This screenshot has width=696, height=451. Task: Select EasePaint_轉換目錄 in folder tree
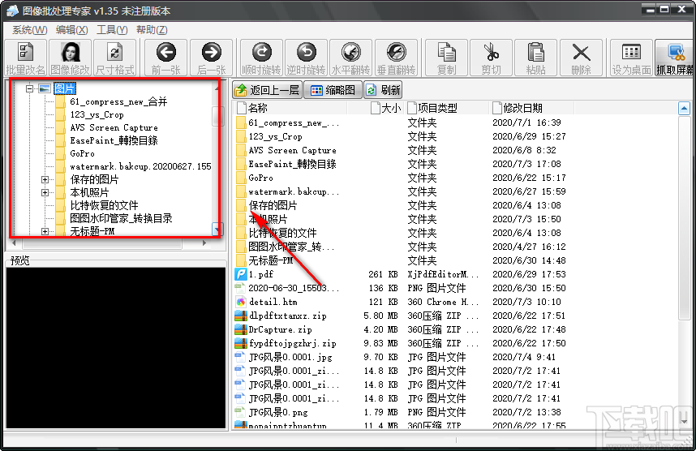[x=114, y=140]
